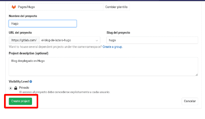Click the Privado visibility label text
The width and height of the screenshot is (205, 119).
tap(24, 87)
